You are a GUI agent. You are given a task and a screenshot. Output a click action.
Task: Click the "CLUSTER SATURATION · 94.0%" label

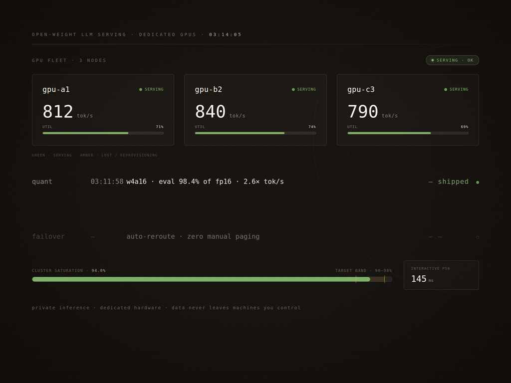69,271
